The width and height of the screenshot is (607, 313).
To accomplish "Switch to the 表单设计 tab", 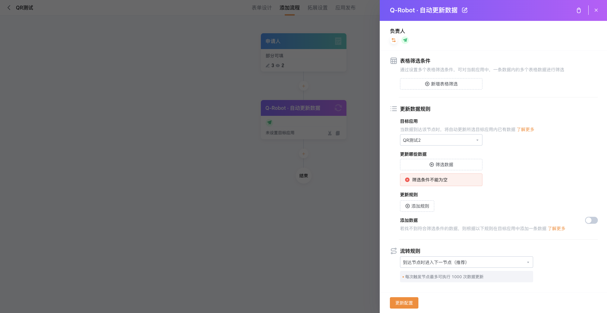I will point(262,8).
